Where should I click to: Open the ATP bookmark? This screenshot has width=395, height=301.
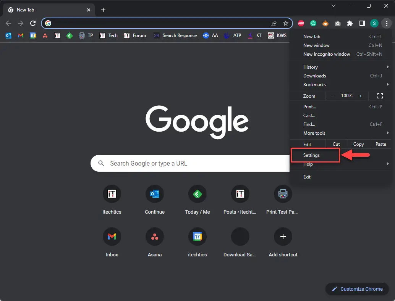click(x=233, y=35)
